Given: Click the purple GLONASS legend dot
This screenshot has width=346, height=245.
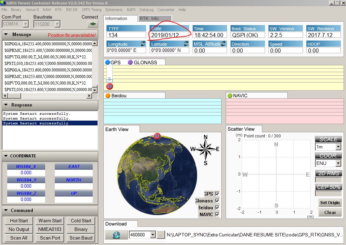Looking at the screenshot, I should 130,62.
